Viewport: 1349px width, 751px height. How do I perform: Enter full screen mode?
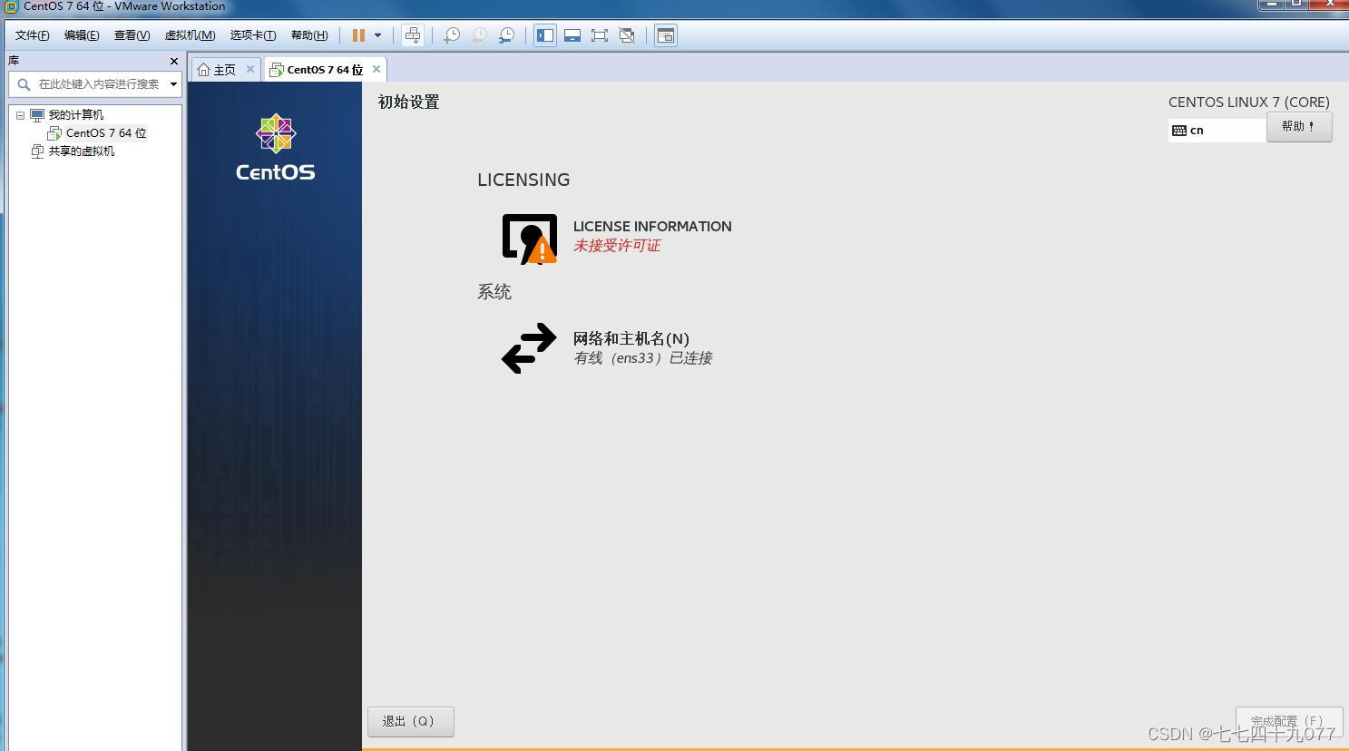(600, 34)
